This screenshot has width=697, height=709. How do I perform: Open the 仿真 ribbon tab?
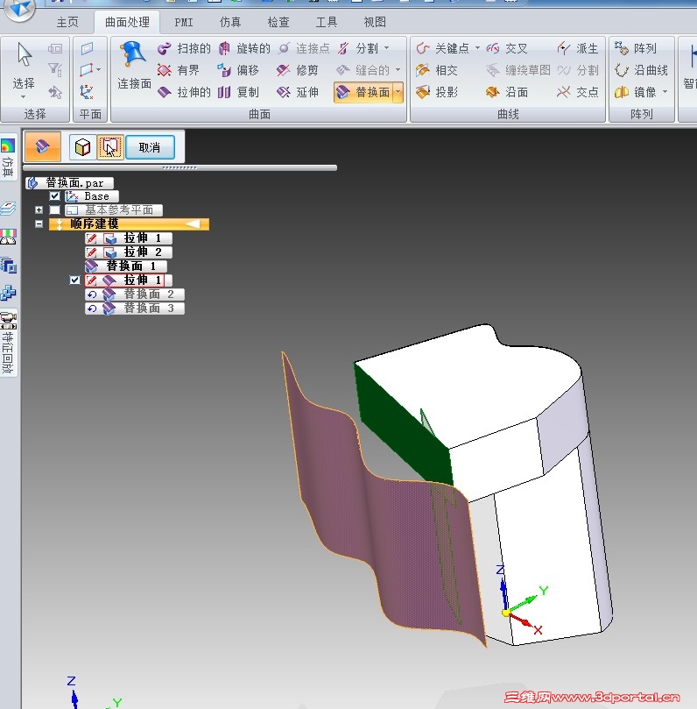coord(230,22)
